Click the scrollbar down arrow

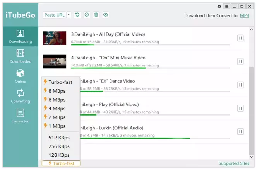(x=252, y=157)
